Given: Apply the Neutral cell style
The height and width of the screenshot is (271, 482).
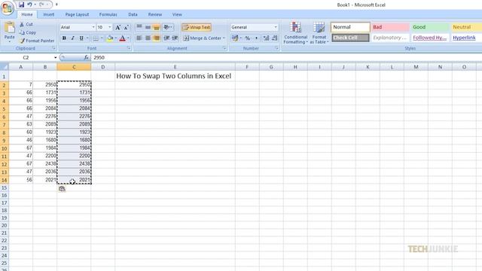Looking at the screenshot, I should coord(466,27).
